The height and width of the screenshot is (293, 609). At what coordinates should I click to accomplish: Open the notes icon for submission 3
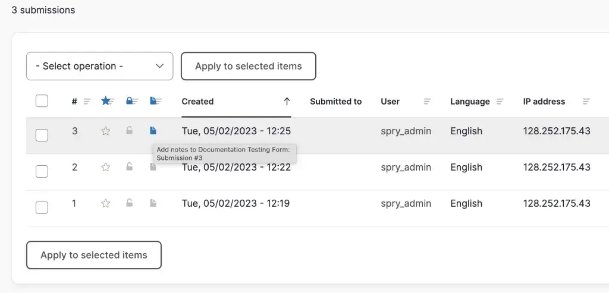[x=153, y=131]
